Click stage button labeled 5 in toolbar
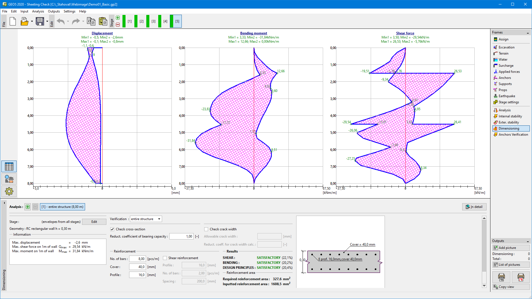The height and width of the screenshot is (299, 532). click(176, 21)
